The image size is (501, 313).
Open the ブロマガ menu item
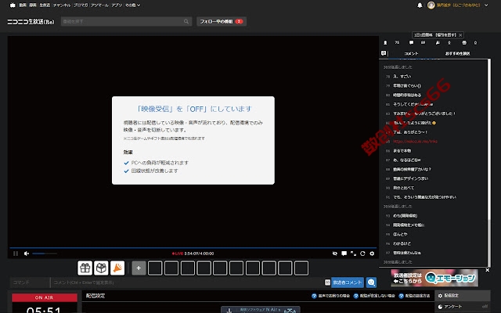click(81, 5)
